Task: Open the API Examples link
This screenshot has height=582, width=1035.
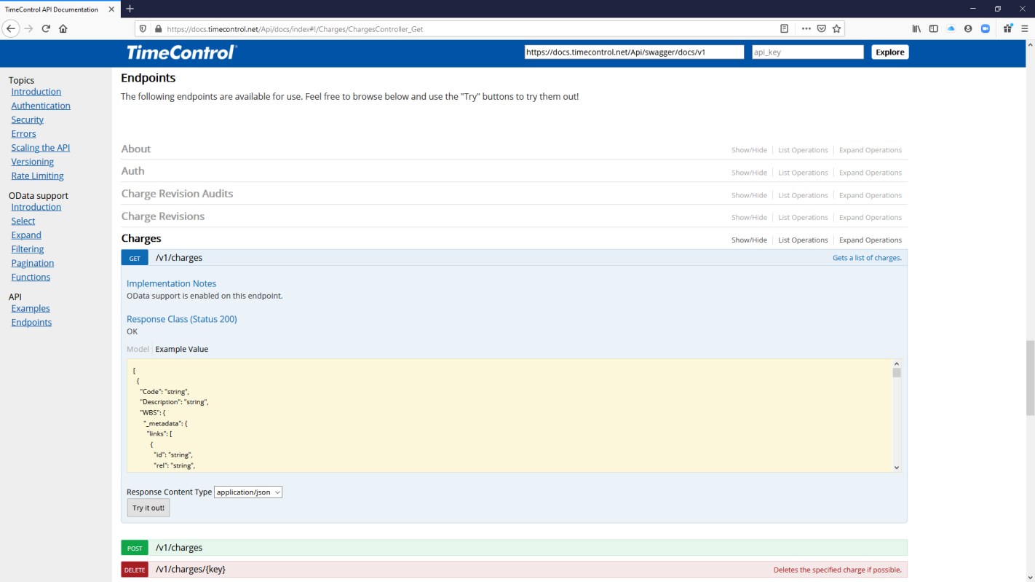Action: [x=31, y=308]
